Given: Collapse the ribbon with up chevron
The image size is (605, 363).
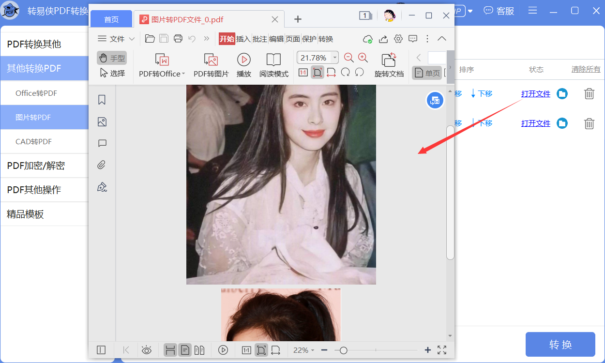Looking at the screenshot, I should 442,39.
